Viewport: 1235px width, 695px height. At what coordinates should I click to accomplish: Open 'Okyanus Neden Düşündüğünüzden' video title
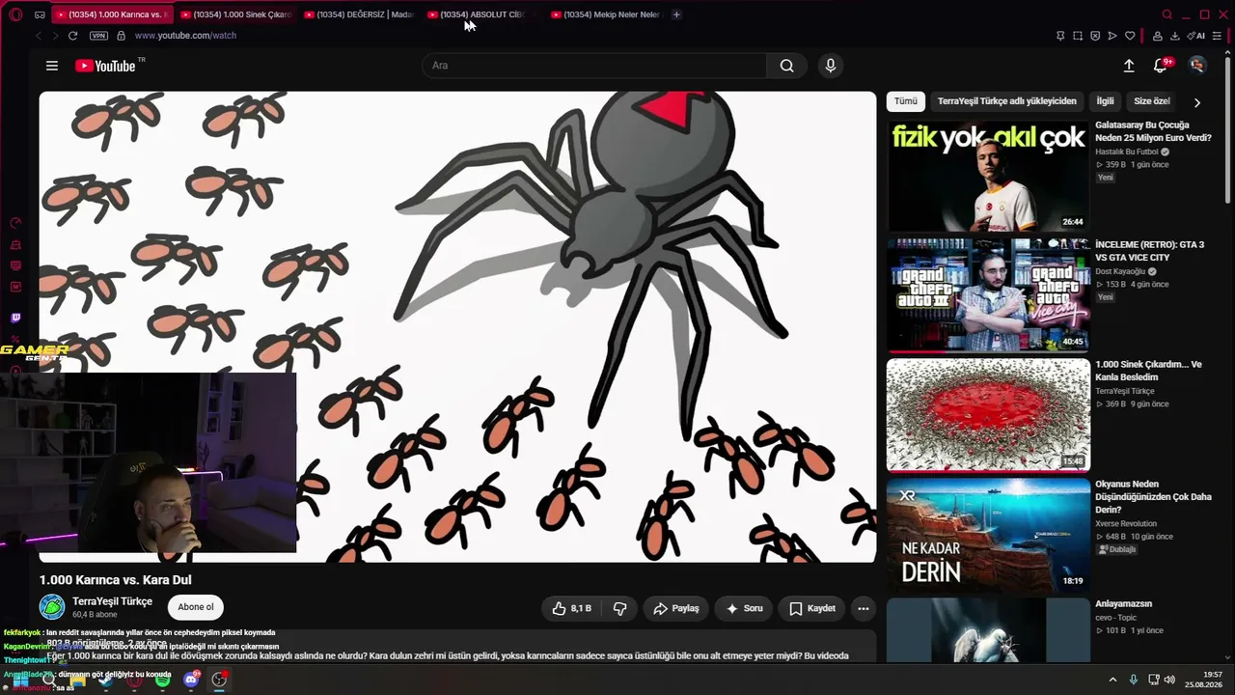1153,496
